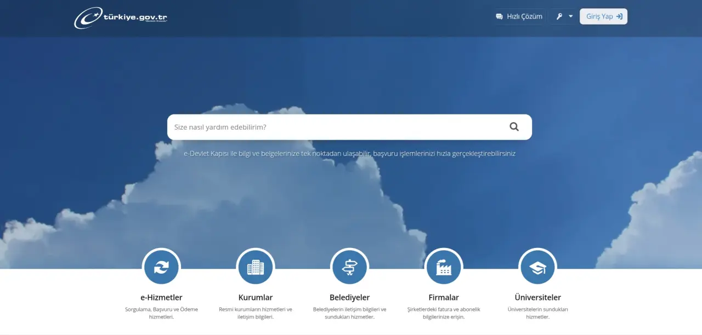Open the Hızlı Çözüm quick help
Image resolution: width=702 pixels, height=335 pixels.
point(519,16)
